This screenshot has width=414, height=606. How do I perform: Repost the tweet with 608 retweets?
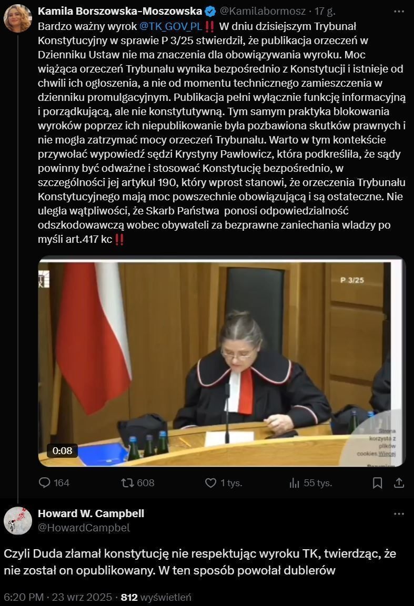(127, 482)
